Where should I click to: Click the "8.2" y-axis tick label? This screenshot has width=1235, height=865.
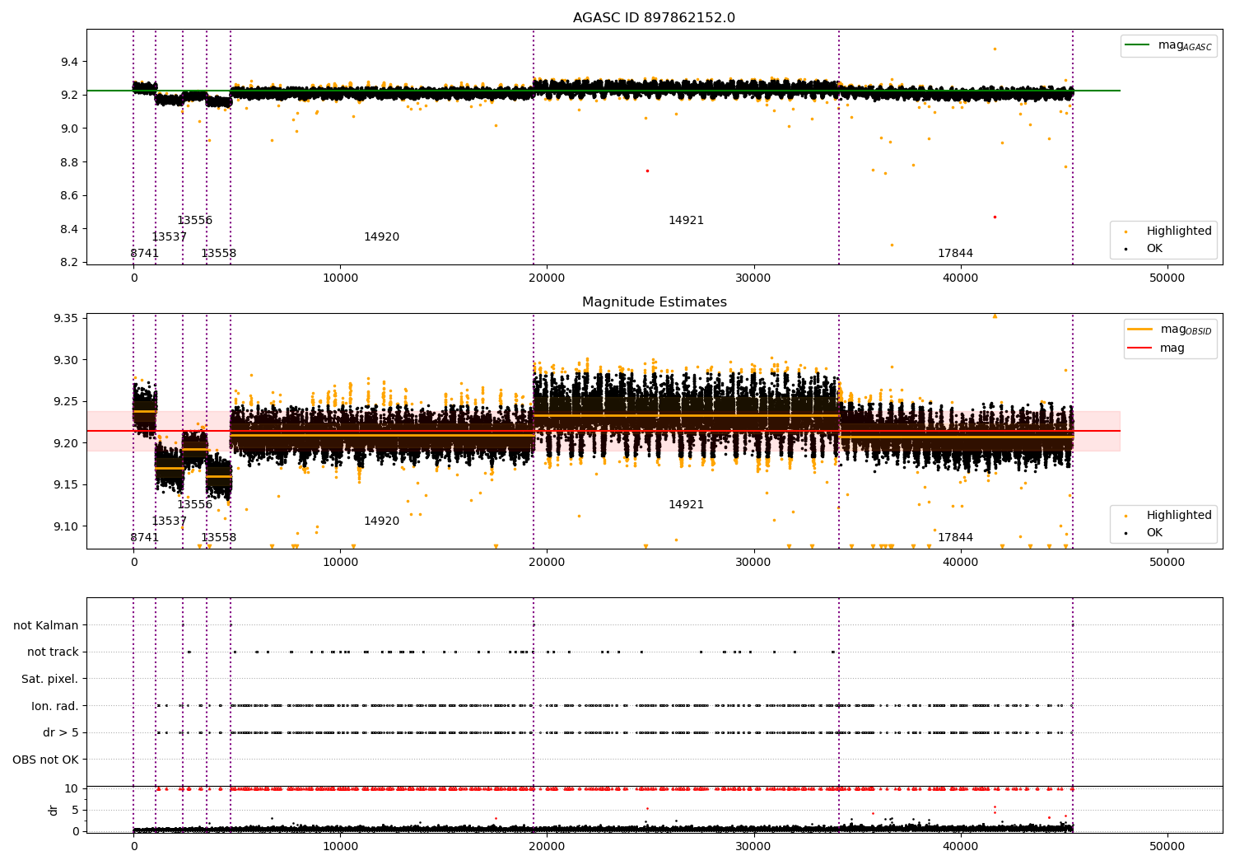[69, 262]
